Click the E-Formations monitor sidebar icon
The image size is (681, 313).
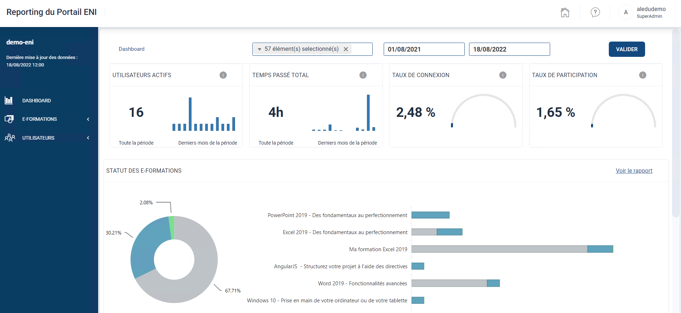point(9,119)
